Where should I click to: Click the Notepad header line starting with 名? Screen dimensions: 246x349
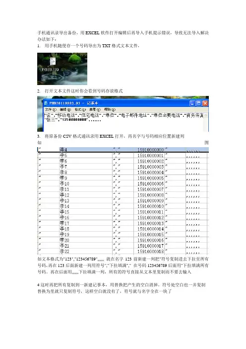[124, 115]
